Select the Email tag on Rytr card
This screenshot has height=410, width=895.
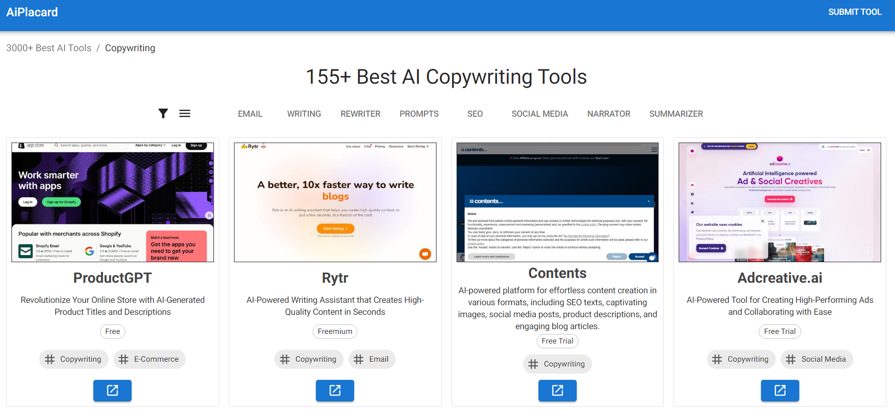coord(372,359)
